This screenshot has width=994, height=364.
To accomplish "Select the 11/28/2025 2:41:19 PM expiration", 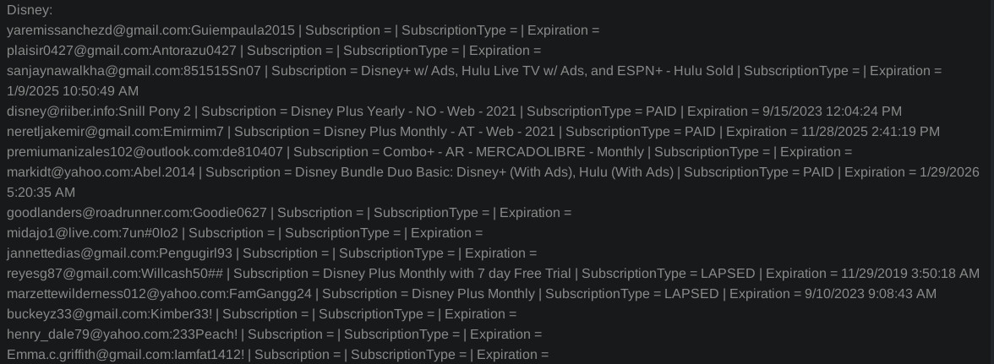I will [867, 132].
